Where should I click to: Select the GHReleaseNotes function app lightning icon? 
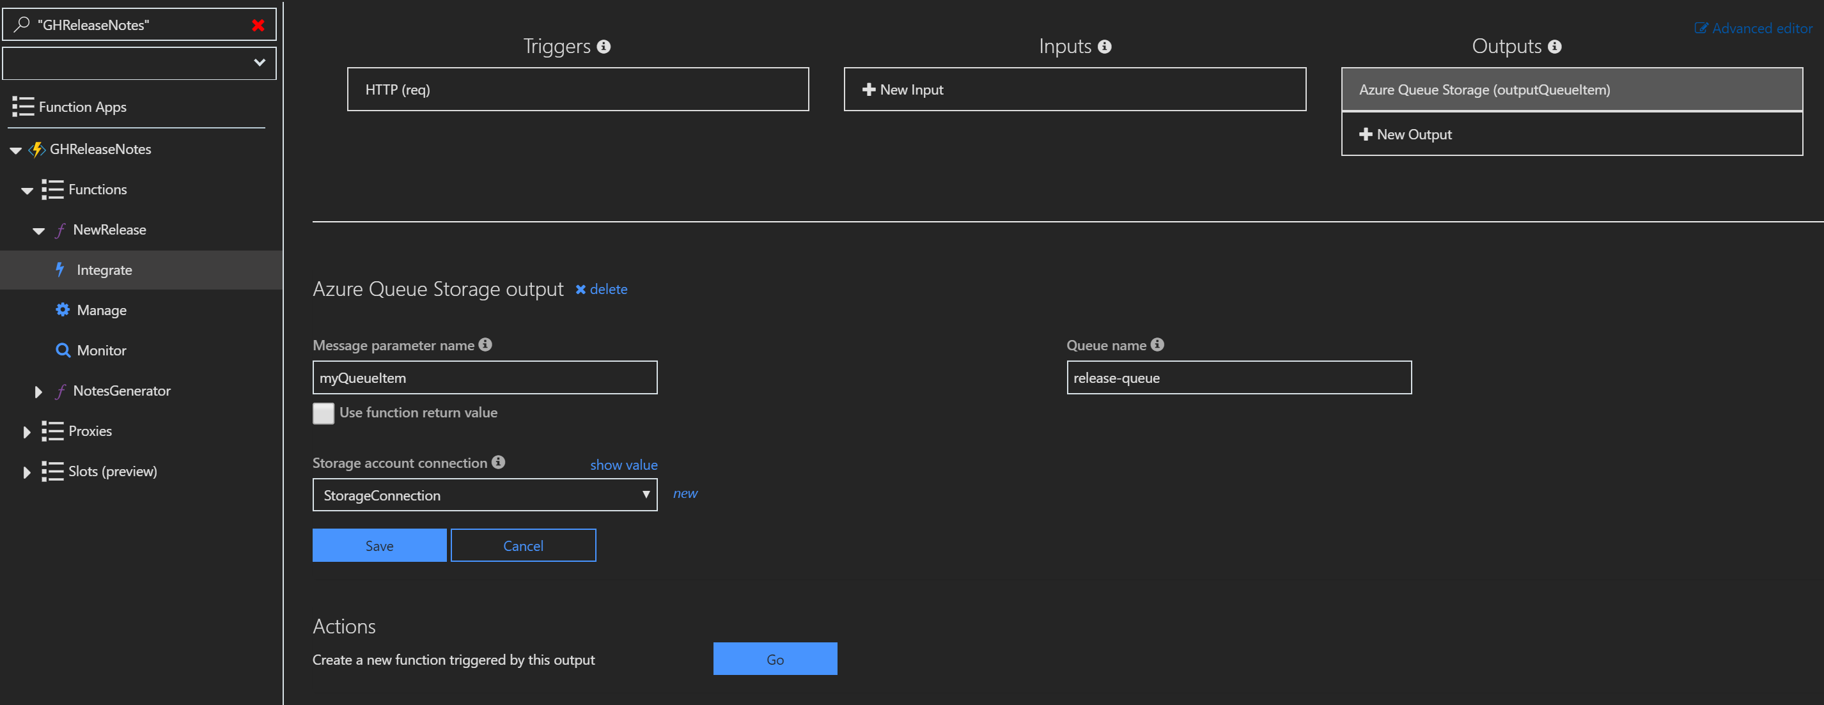coord(36,149)
